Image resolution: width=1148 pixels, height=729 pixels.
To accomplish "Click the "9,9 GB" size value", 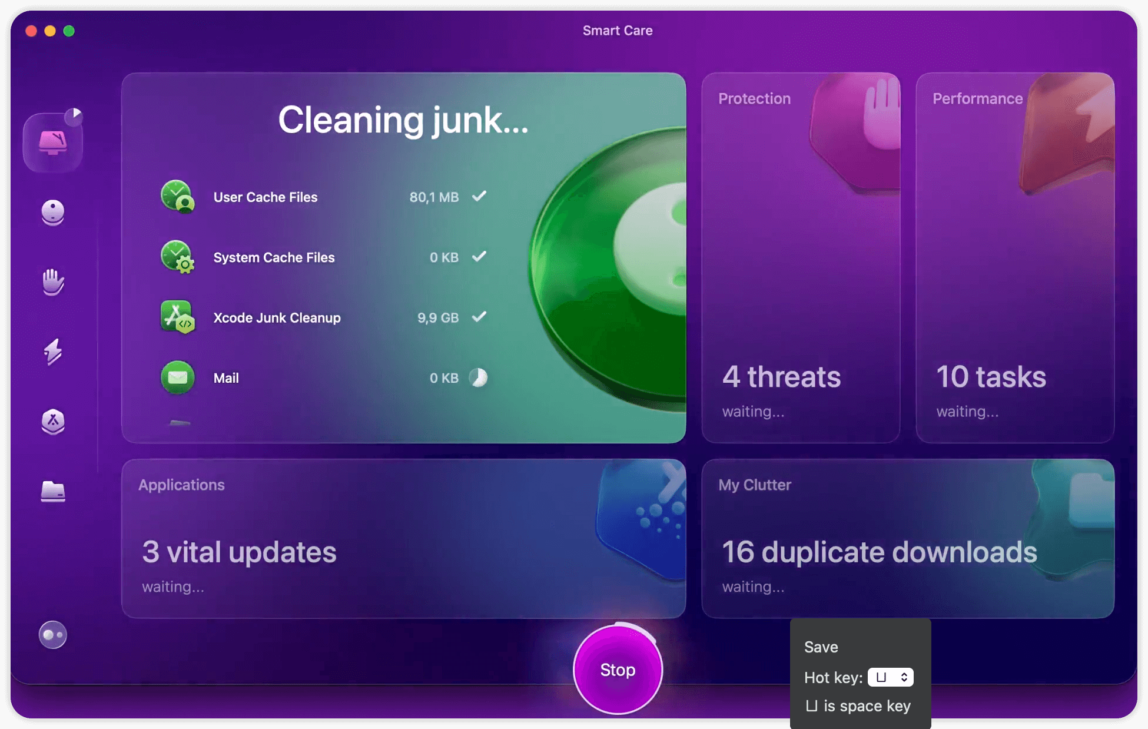I will [x=438, y=318].
